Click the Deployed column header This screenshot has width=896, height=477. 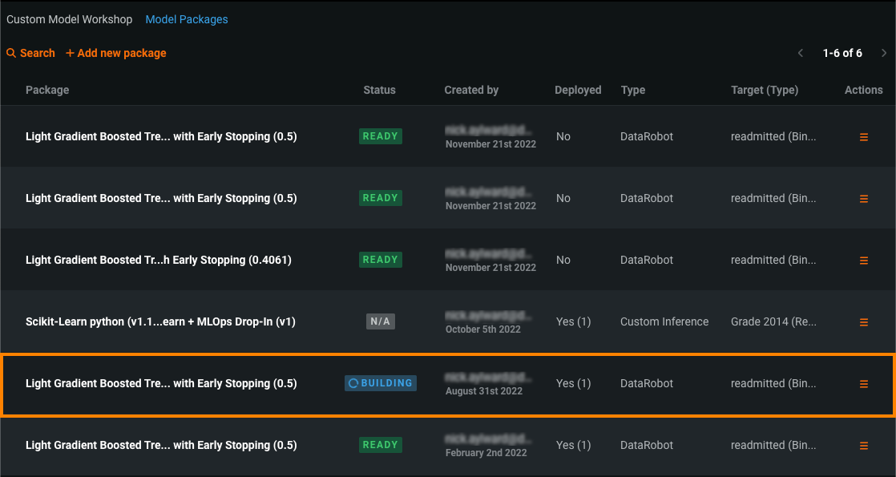click(578, 90)
